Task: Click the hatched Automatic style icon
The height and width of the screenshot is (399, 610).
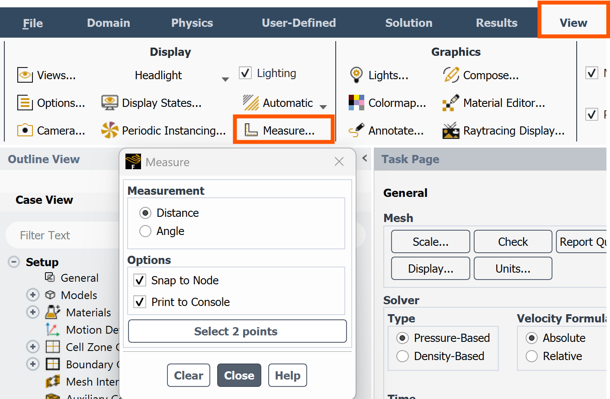Action: (x=251, y=103)
